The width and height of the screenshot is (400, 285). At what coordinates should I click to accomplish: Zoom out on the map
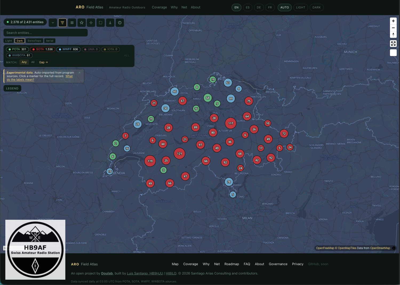[x=393, y=28]
